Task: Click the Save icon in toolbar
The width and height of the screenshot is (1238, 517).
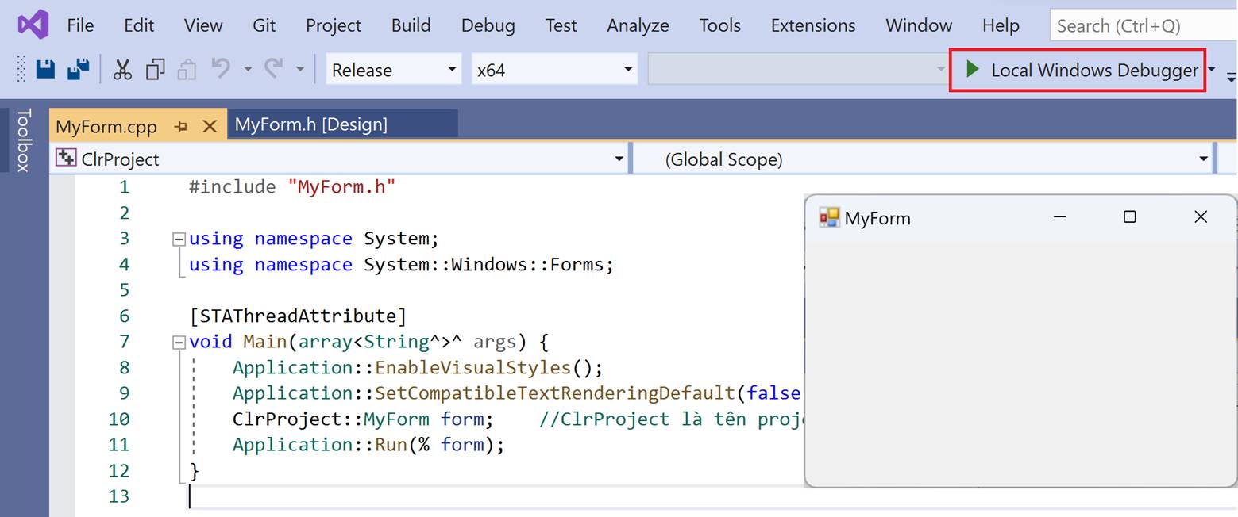Action: click(45, 70)
